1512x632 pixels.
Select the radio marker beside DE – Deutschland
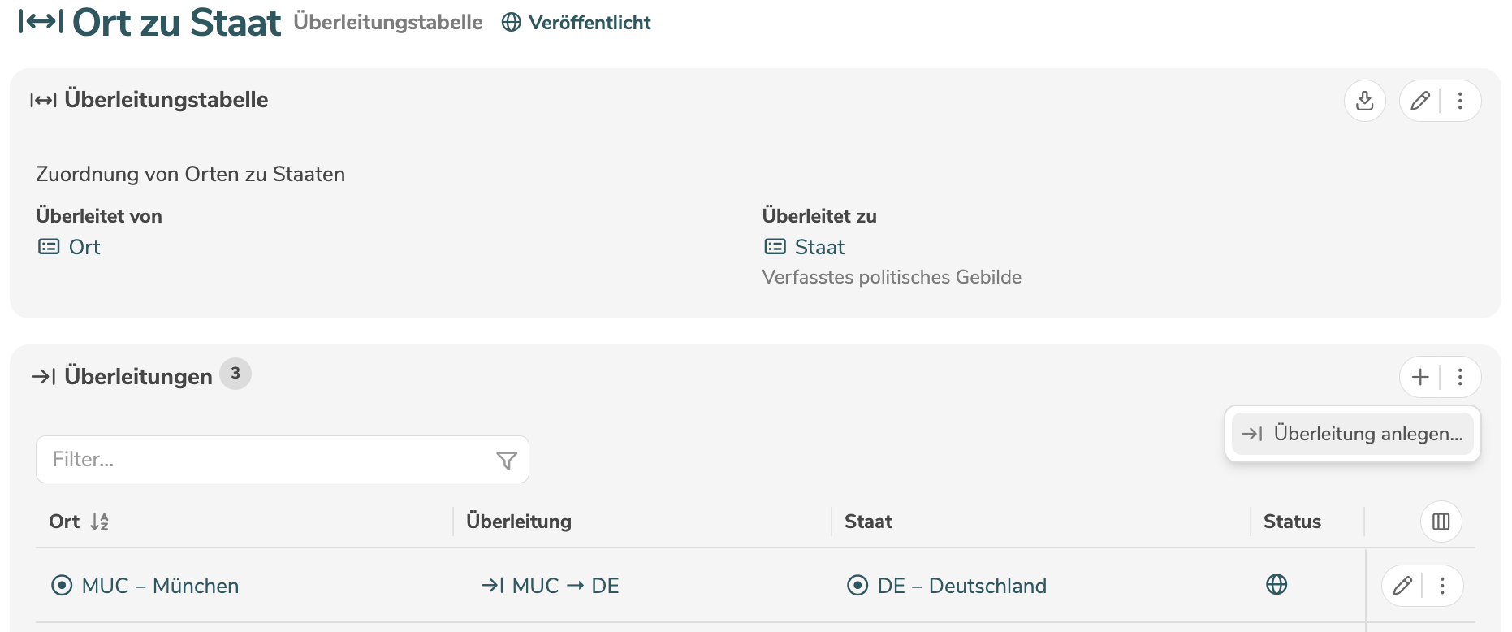tap(858, 585)
